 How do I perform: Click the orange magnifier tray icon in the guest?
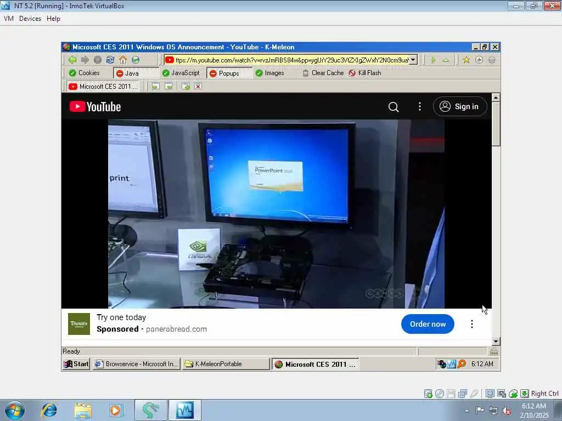coord(462,364)
